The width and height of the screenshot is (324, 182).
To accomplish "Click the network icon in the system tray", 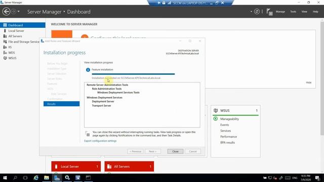I will [270, 177].
